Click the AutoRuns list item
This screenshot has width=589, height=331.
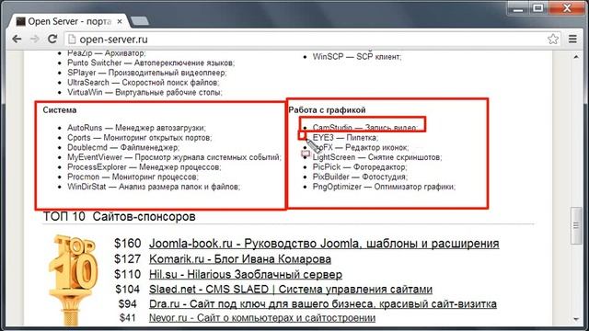coord(137,128)
